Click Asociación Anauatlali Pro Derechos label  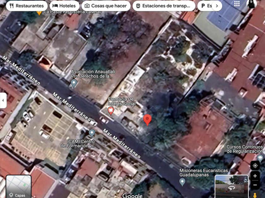(93, 74)
